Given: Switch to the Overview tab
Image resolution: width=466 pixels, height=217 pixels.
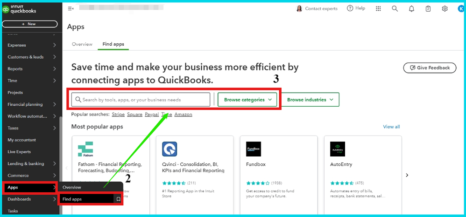Looking at the screenshot, I should click(82, 44).
